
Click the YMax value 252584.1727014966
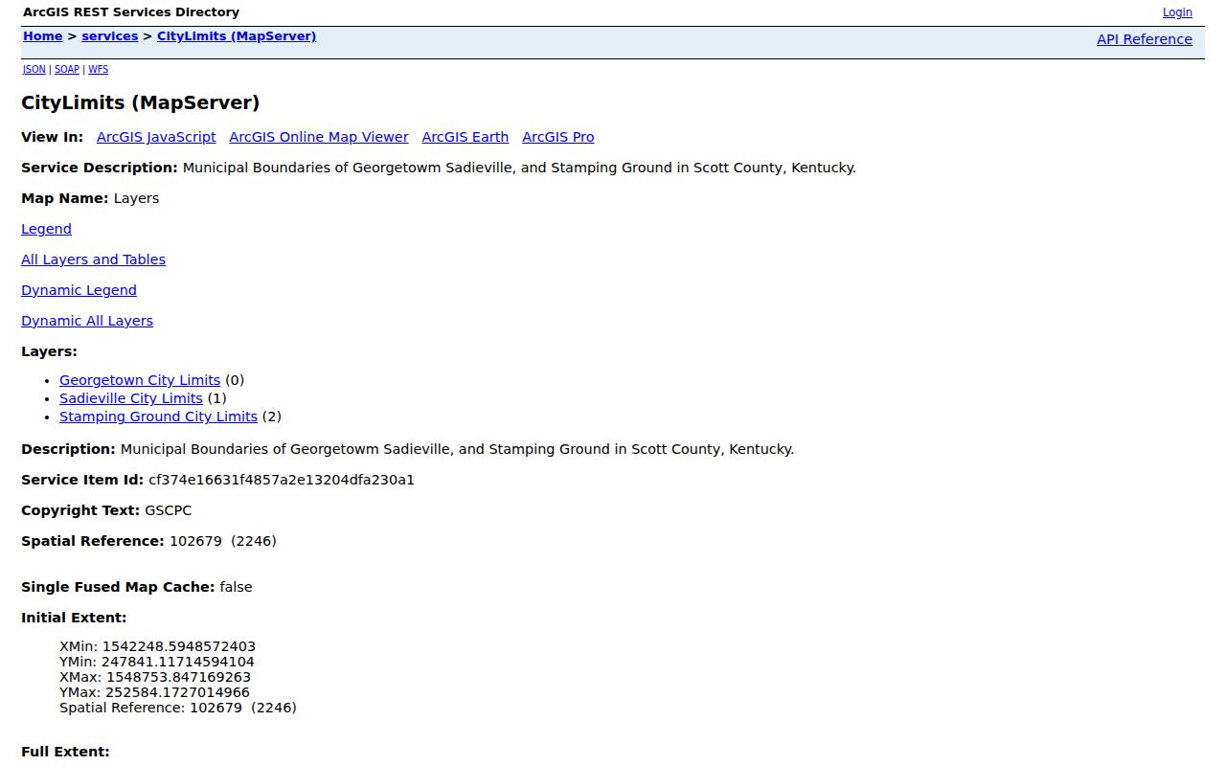177,692
